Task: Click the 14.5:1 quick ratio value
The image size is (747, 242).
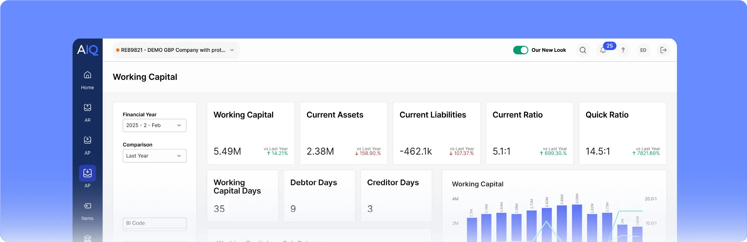Action: click(598, 151)
